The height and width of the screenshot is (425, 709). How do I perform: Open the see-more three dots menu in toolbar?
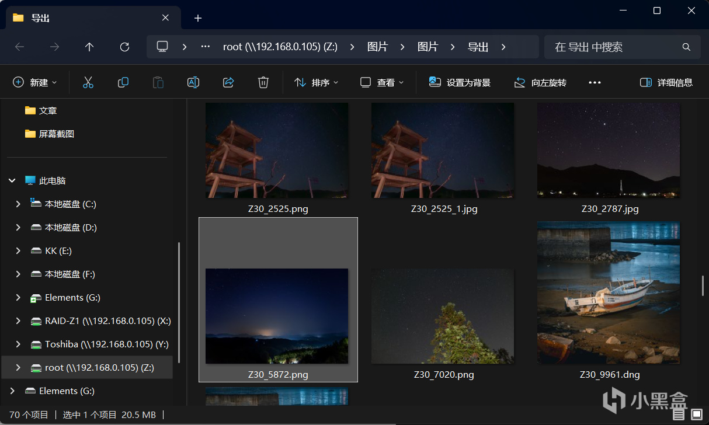[x=595, y=82]
